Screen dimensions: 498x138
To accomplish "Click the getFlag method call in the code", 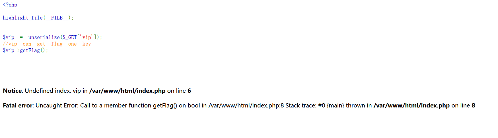I will [30, 50].
